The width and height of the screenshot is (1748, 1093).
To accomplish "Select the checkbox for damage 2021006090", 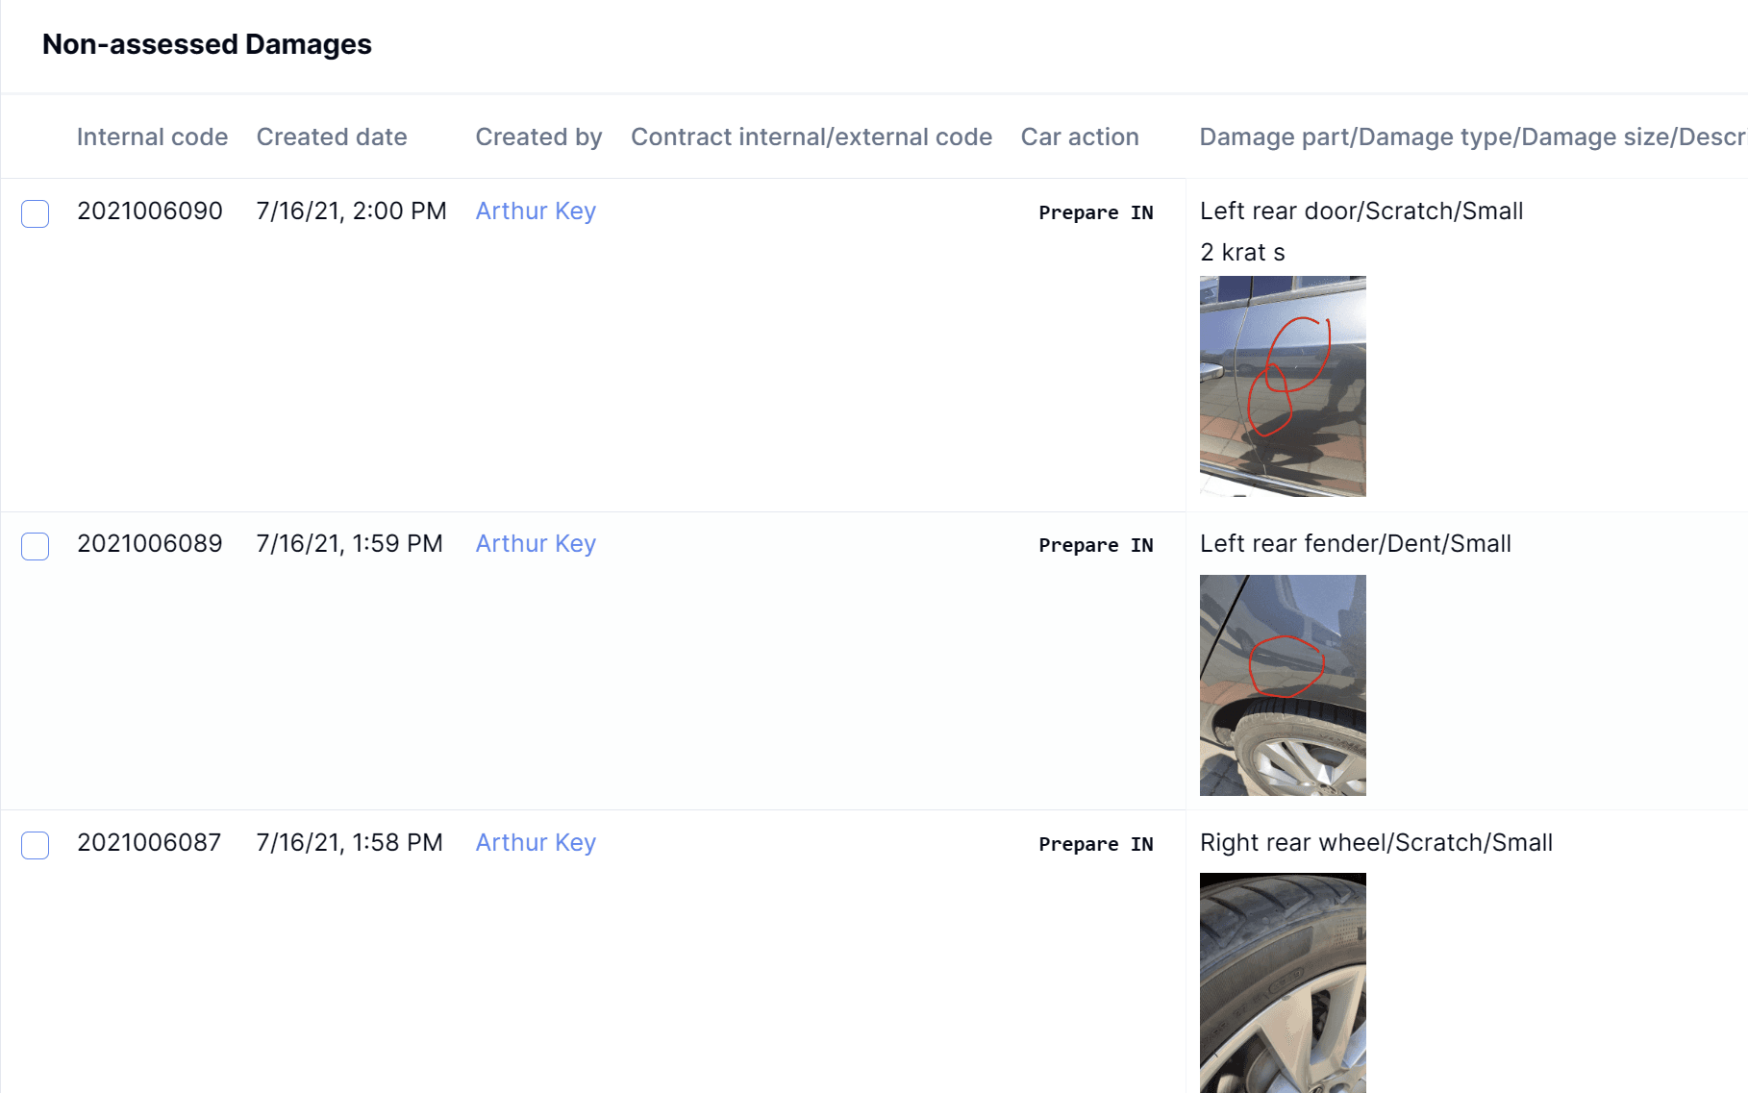I will (36, 213).
